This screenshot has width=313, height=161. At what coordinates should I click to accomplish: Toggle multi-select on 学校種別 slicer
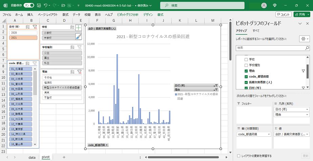(x=72, y=47)
